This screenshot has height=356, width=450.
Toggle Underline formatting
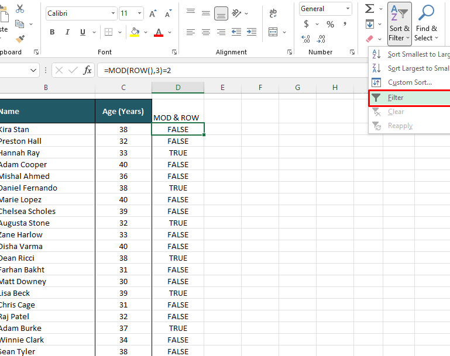(83, 32)
